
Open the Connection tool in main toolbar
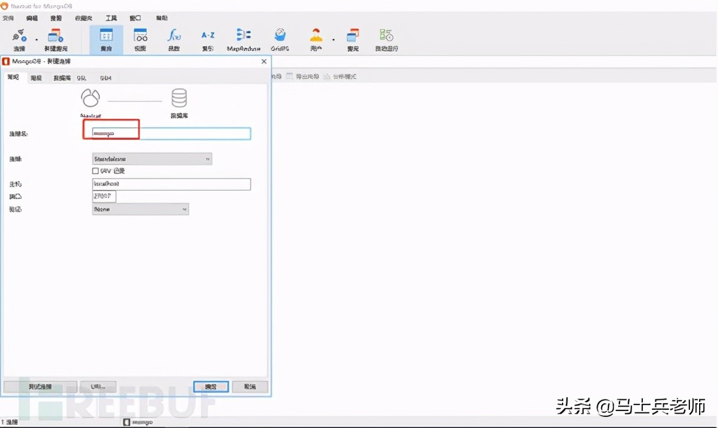(x=19, y=40)
